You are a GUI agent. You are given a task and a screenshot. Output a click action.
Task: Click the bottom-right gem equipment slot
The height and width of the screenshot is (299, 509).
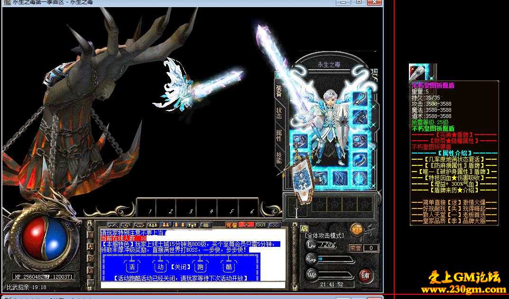point(360,178)
